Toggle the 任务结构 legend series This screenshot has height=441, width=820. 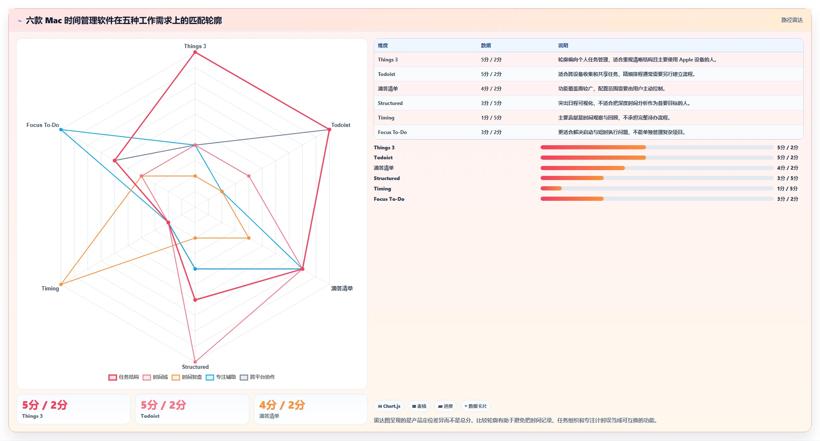pyautogui.click(x=123, y=377)
